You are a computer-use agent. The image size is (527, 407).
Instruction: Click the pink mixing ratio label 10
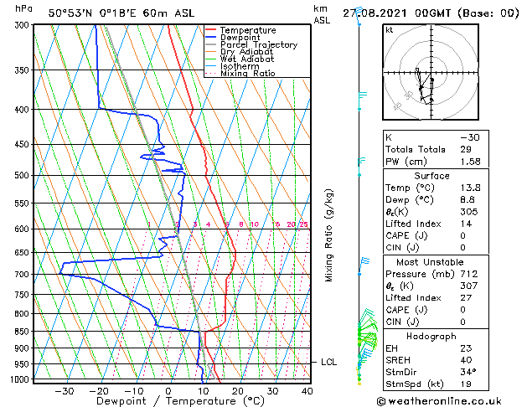pyautogui.click(x=255, y=224)
